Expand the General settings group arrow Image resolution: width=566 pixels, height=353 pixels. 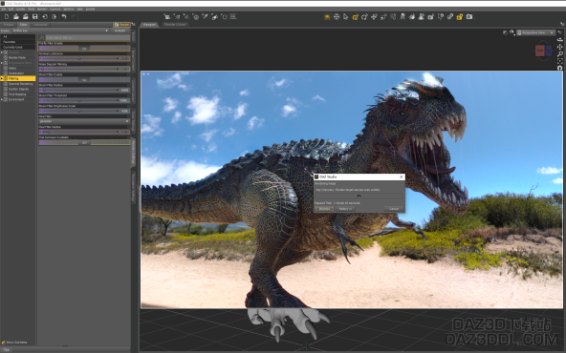pyautogui.click(x=2, y=52)
